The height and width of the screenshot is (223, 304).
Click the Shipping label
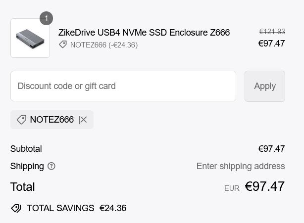tap(27, 166)
